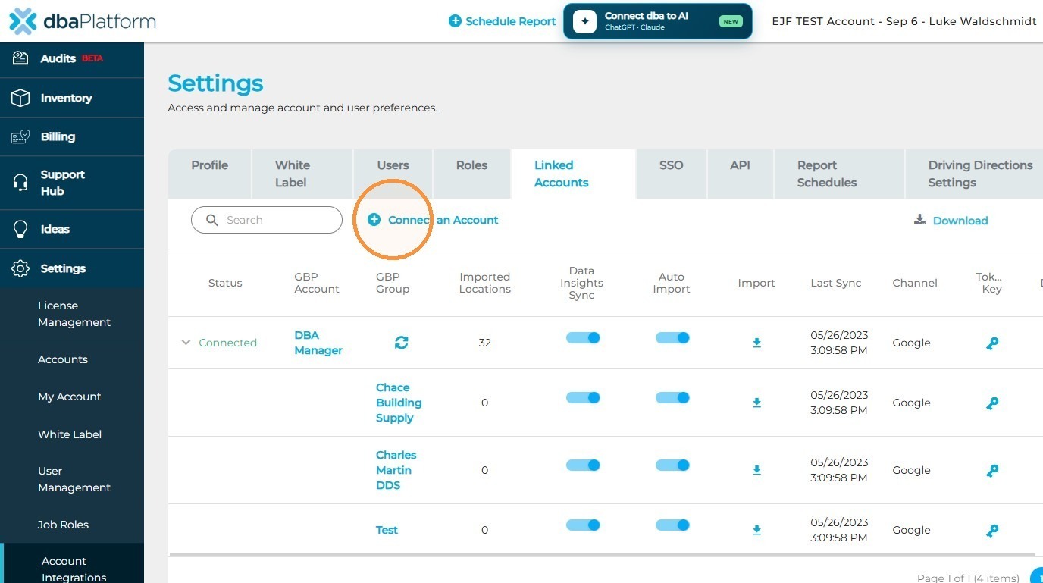This screenshot has height=583, width=1043.
Task: Open token key for Chace Building Supply
Action: click(x=991, y=403)
